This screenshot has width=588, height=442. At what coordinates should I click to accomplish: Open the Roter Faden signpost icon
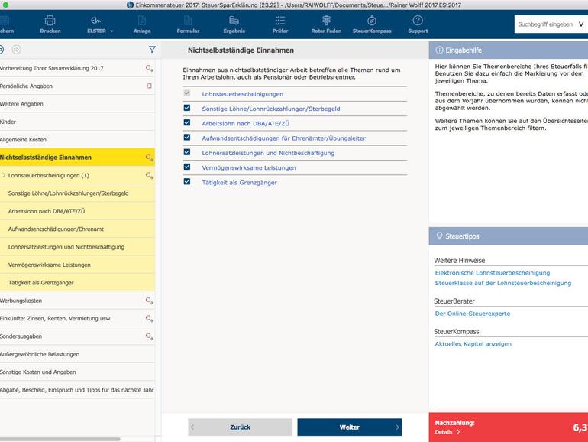326,21
